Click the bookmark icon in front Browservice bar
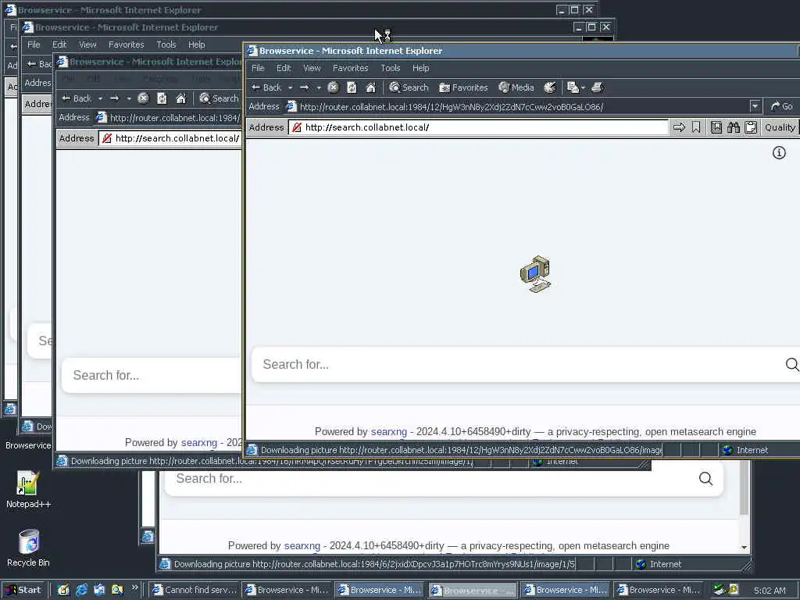Screen dimensions: 800x600 [696, 127]
